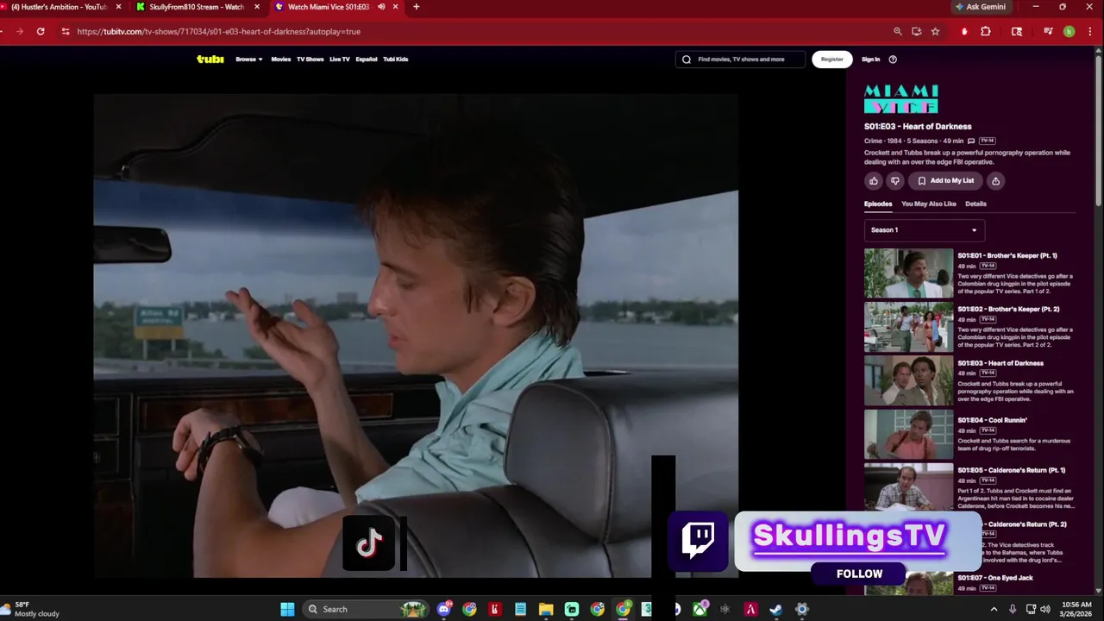Mute the Miami Vice tab audio icon
The height and width of the screenshot is (621, 1104).
pyautogui.click(x=381, y=7)
